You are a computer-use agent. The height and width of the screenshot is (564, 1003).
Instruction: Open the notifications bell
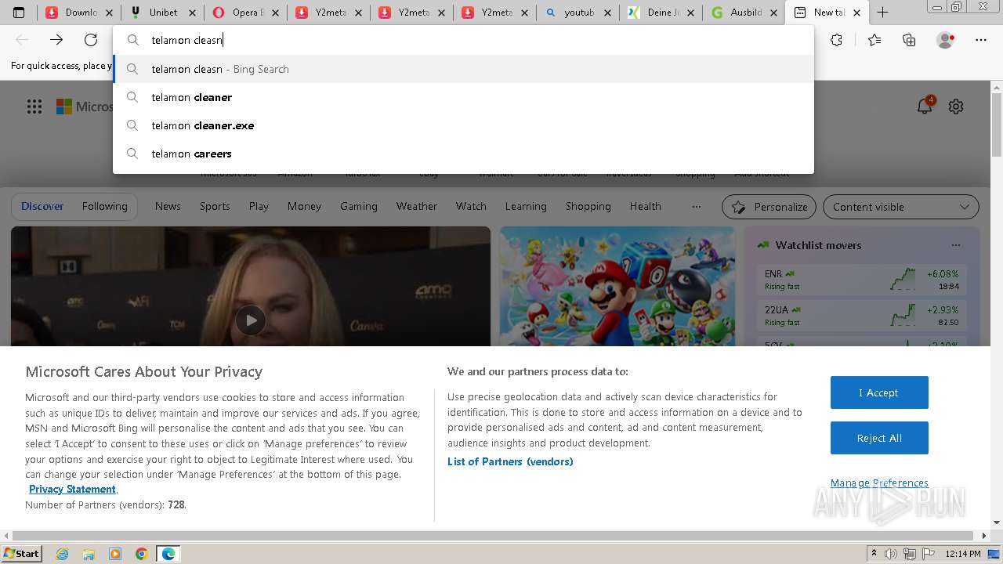tap(925, 107)
